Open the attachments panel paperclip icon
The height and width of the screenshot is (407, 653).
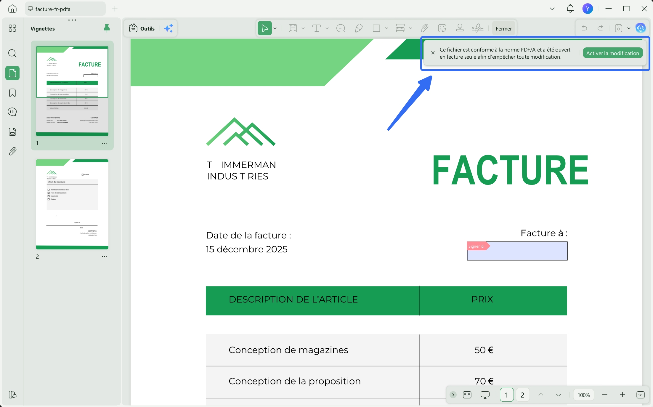pos(12,151)
